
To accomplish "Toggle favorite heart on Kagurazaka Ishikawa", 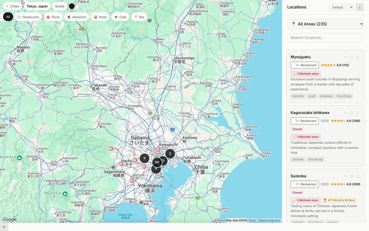I will (x=351, y=113).
